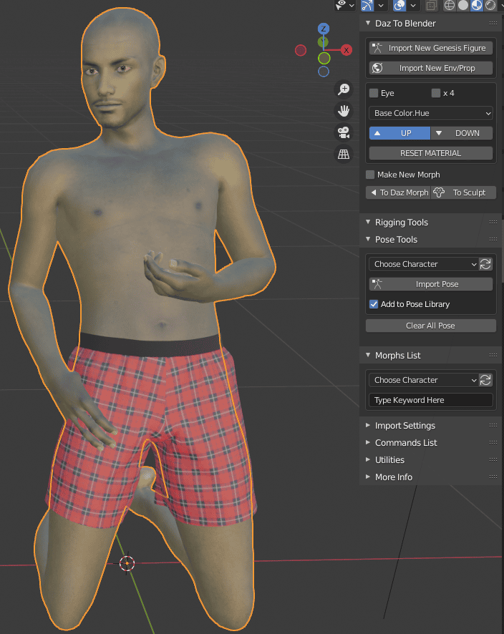The image size is (504, 634).
Task: Switch to Material Preview shading
Action: point(477,5)
